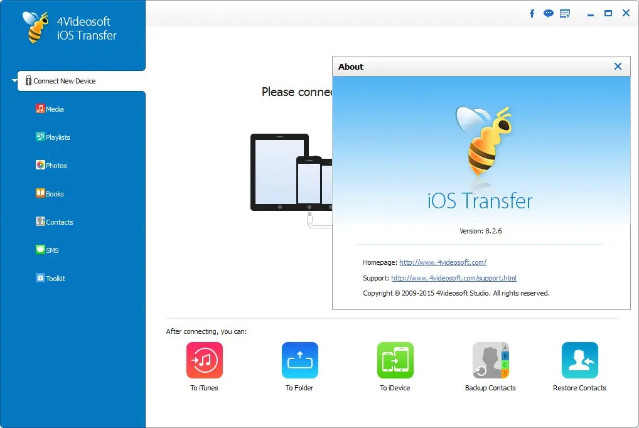Click the Version: 8.2.6 text
This screenshot has width=639, height=428.
pyautogui.click(x=480, y=231)
